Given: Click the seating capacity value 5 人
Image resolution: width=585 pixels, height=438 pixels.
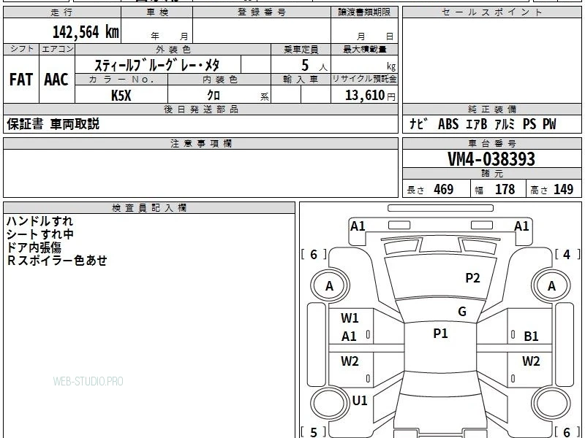Looking at the screenshot, I should pyautogui.click(x=314, y=66).
